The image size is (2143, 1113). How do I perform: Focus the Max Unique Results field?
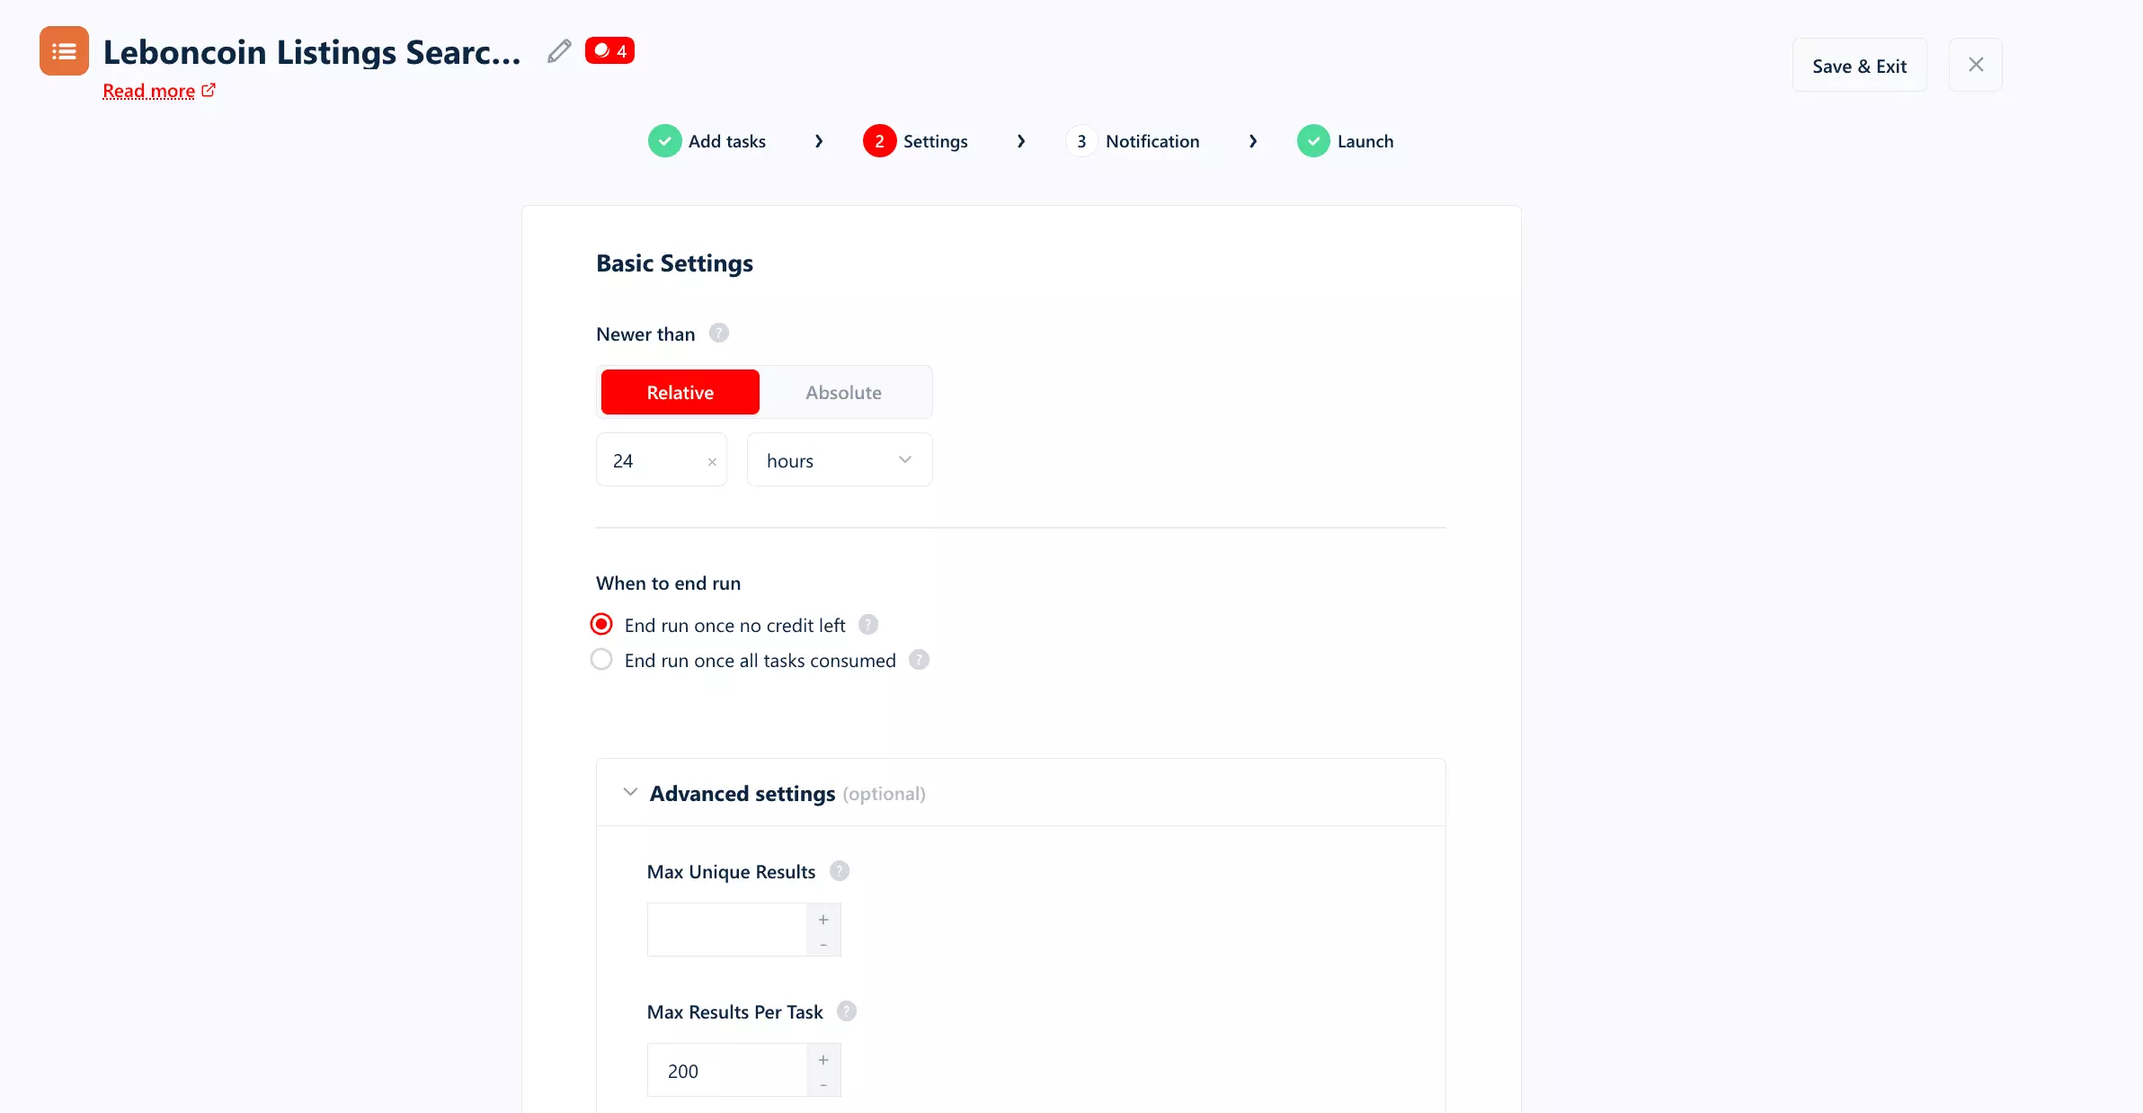727,930
